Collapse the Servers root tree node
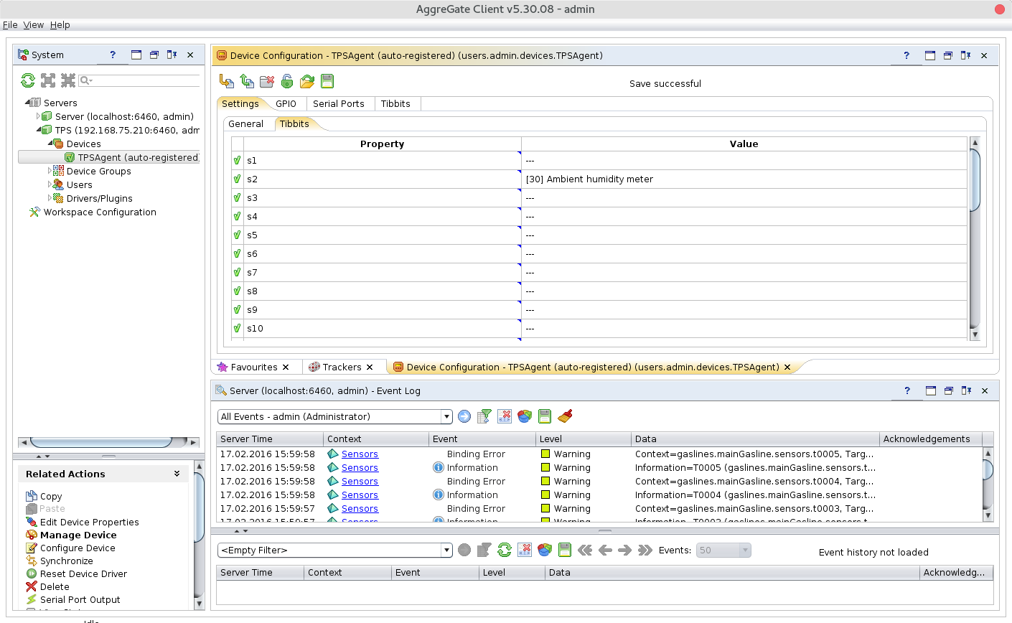1012x623 pixels. [27, 103]
